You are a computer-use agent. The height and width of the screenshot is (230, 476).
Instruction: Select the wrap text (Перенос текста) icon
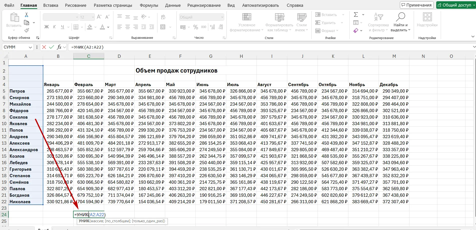163,17
